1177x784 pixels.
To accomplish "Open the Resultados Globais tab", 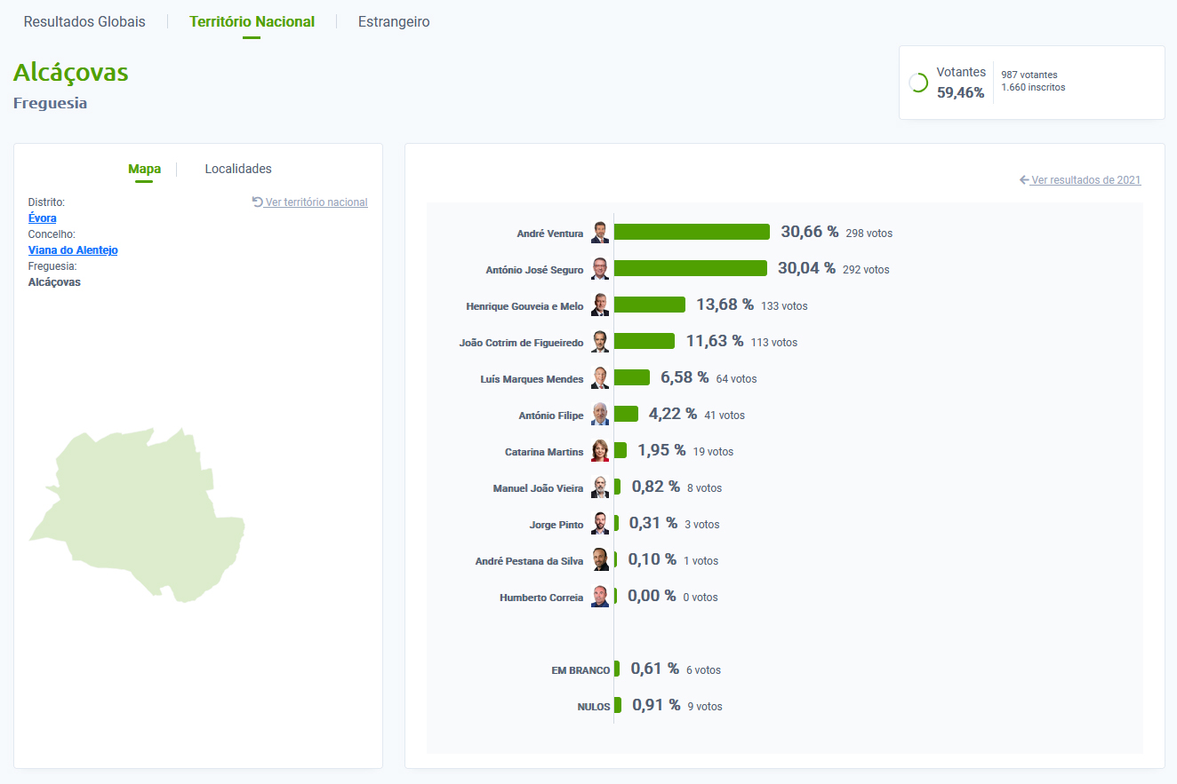I will click(x=84, y=21).
